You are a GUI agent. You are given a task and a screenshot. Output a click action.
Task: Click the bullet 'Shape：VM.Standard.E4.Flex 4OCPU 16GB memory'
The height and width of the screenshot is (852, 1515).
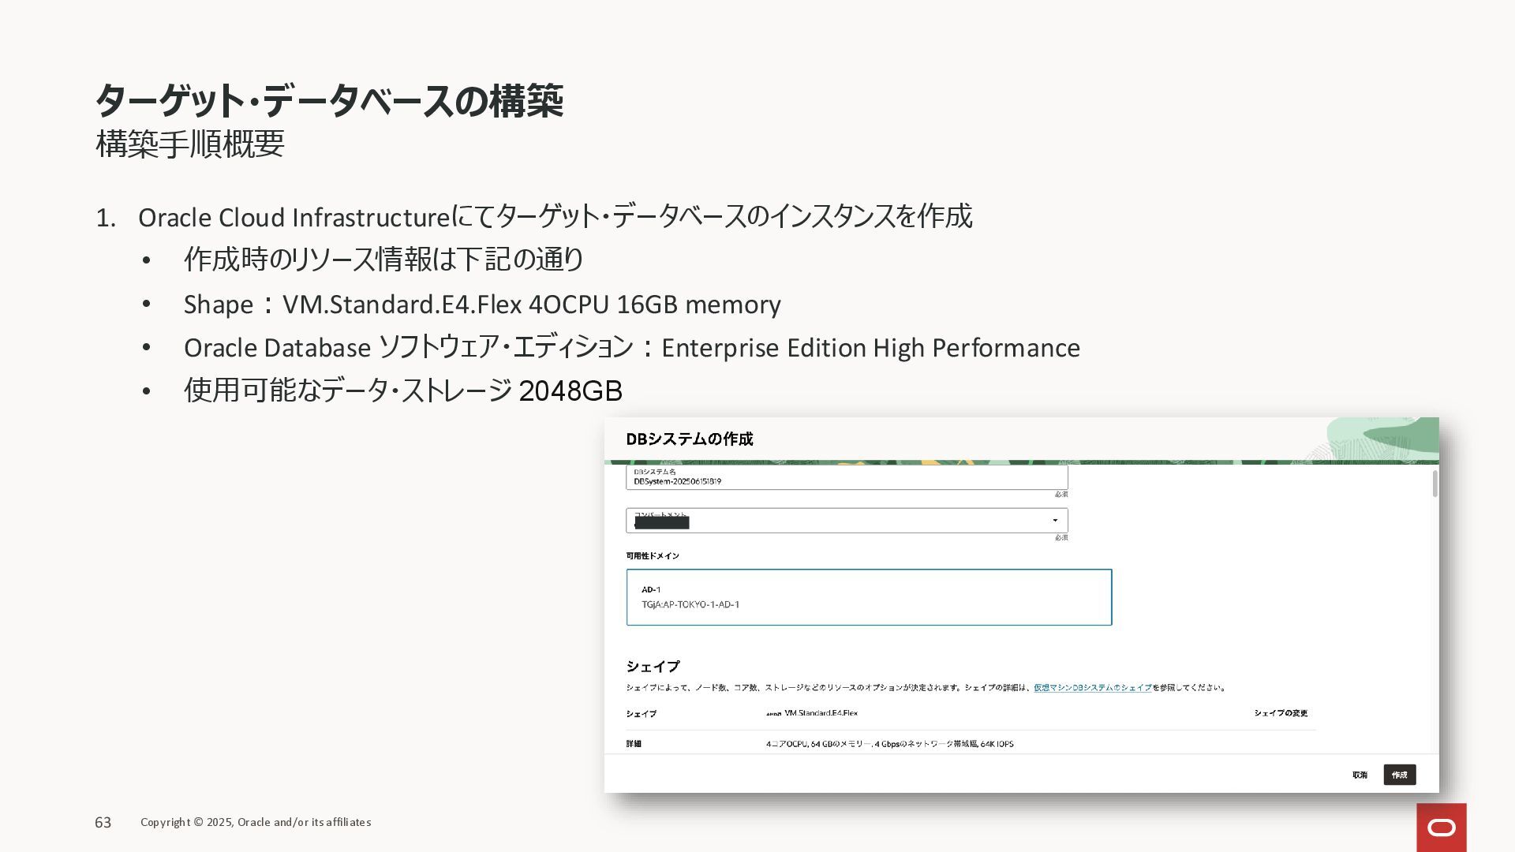click(482, 305)
